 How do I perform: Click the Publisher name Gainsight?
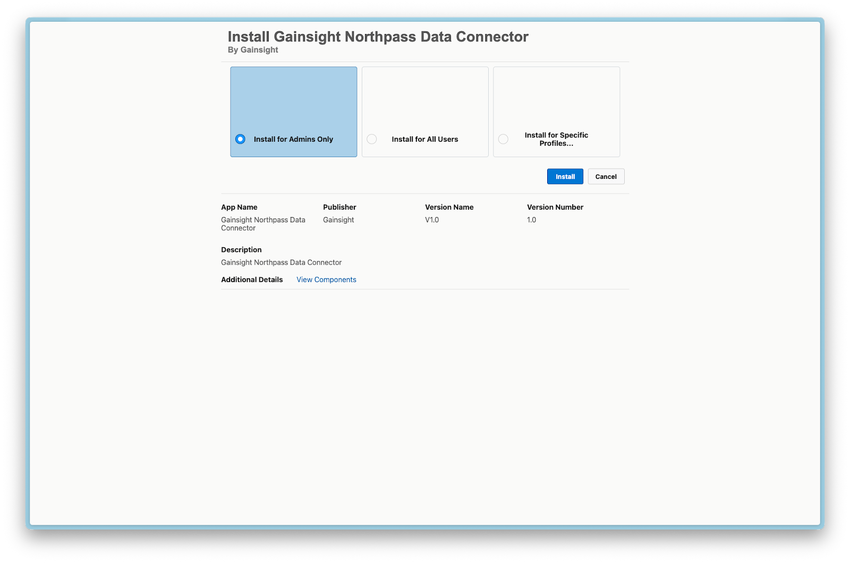point(338,219)
